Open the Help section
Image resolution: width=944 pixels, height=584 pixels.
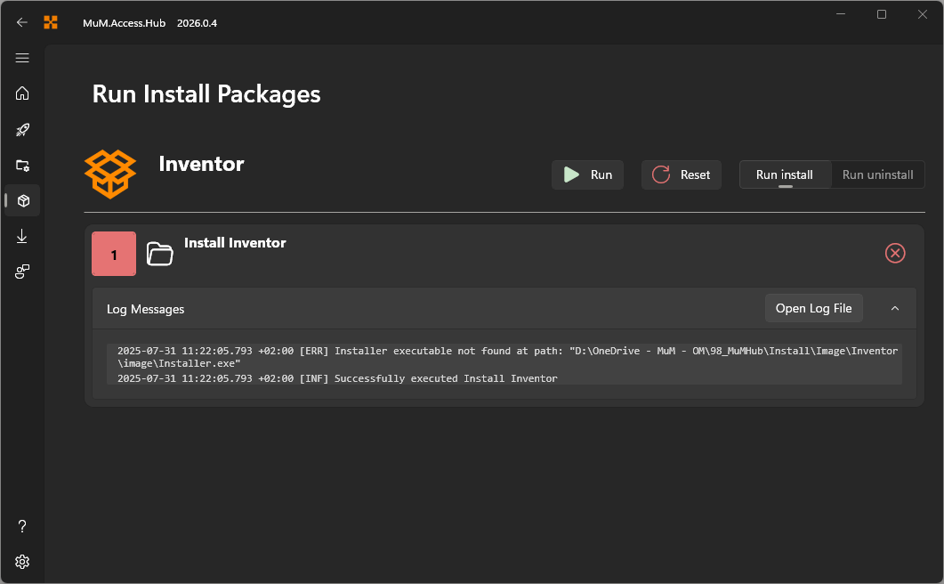[22, 526]
